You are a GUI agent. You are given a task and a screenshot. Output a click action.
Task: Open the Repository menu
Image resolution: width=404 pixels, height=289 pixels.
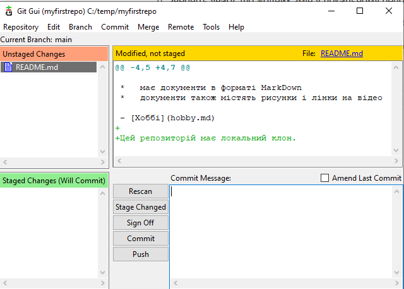pos(21,27)
